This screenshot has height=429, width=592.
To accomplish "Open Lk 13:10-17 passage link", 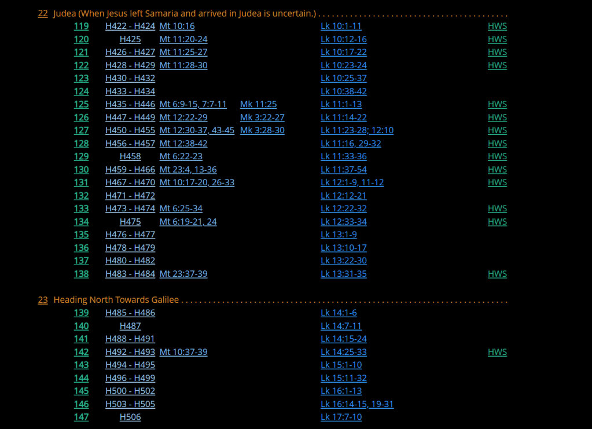I will click(x=344, y=248).
